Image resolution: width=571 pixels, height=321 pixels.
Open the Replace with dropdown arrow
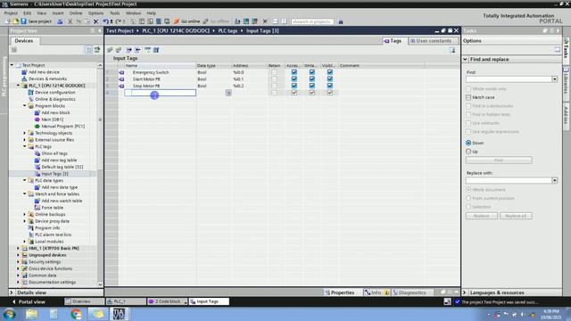[x=555, y=180]
